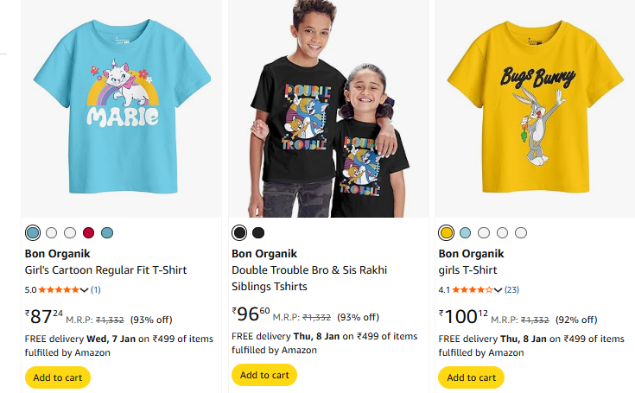Pick the unselected second black swatch for siblings shirt
Screen dimensions: 635x393
point(258,232)
